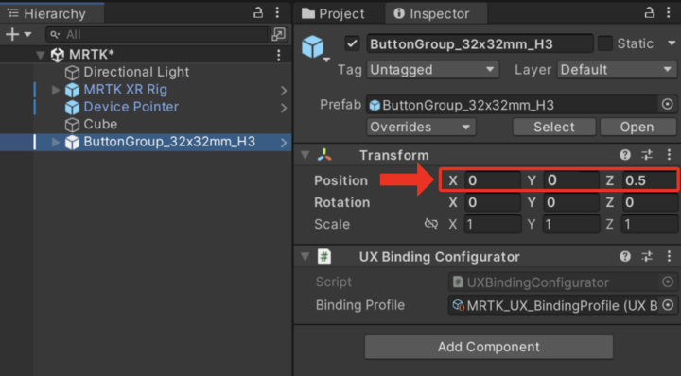Image resolution: width=681 pixels, height=376 pixels.
Task: Toggle Scale constrained proportions link
Action: click(x=431, y=224)
